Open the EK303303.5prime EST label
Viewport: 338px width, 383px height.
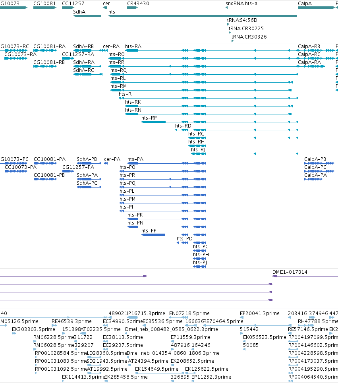[x=33, y=329]
